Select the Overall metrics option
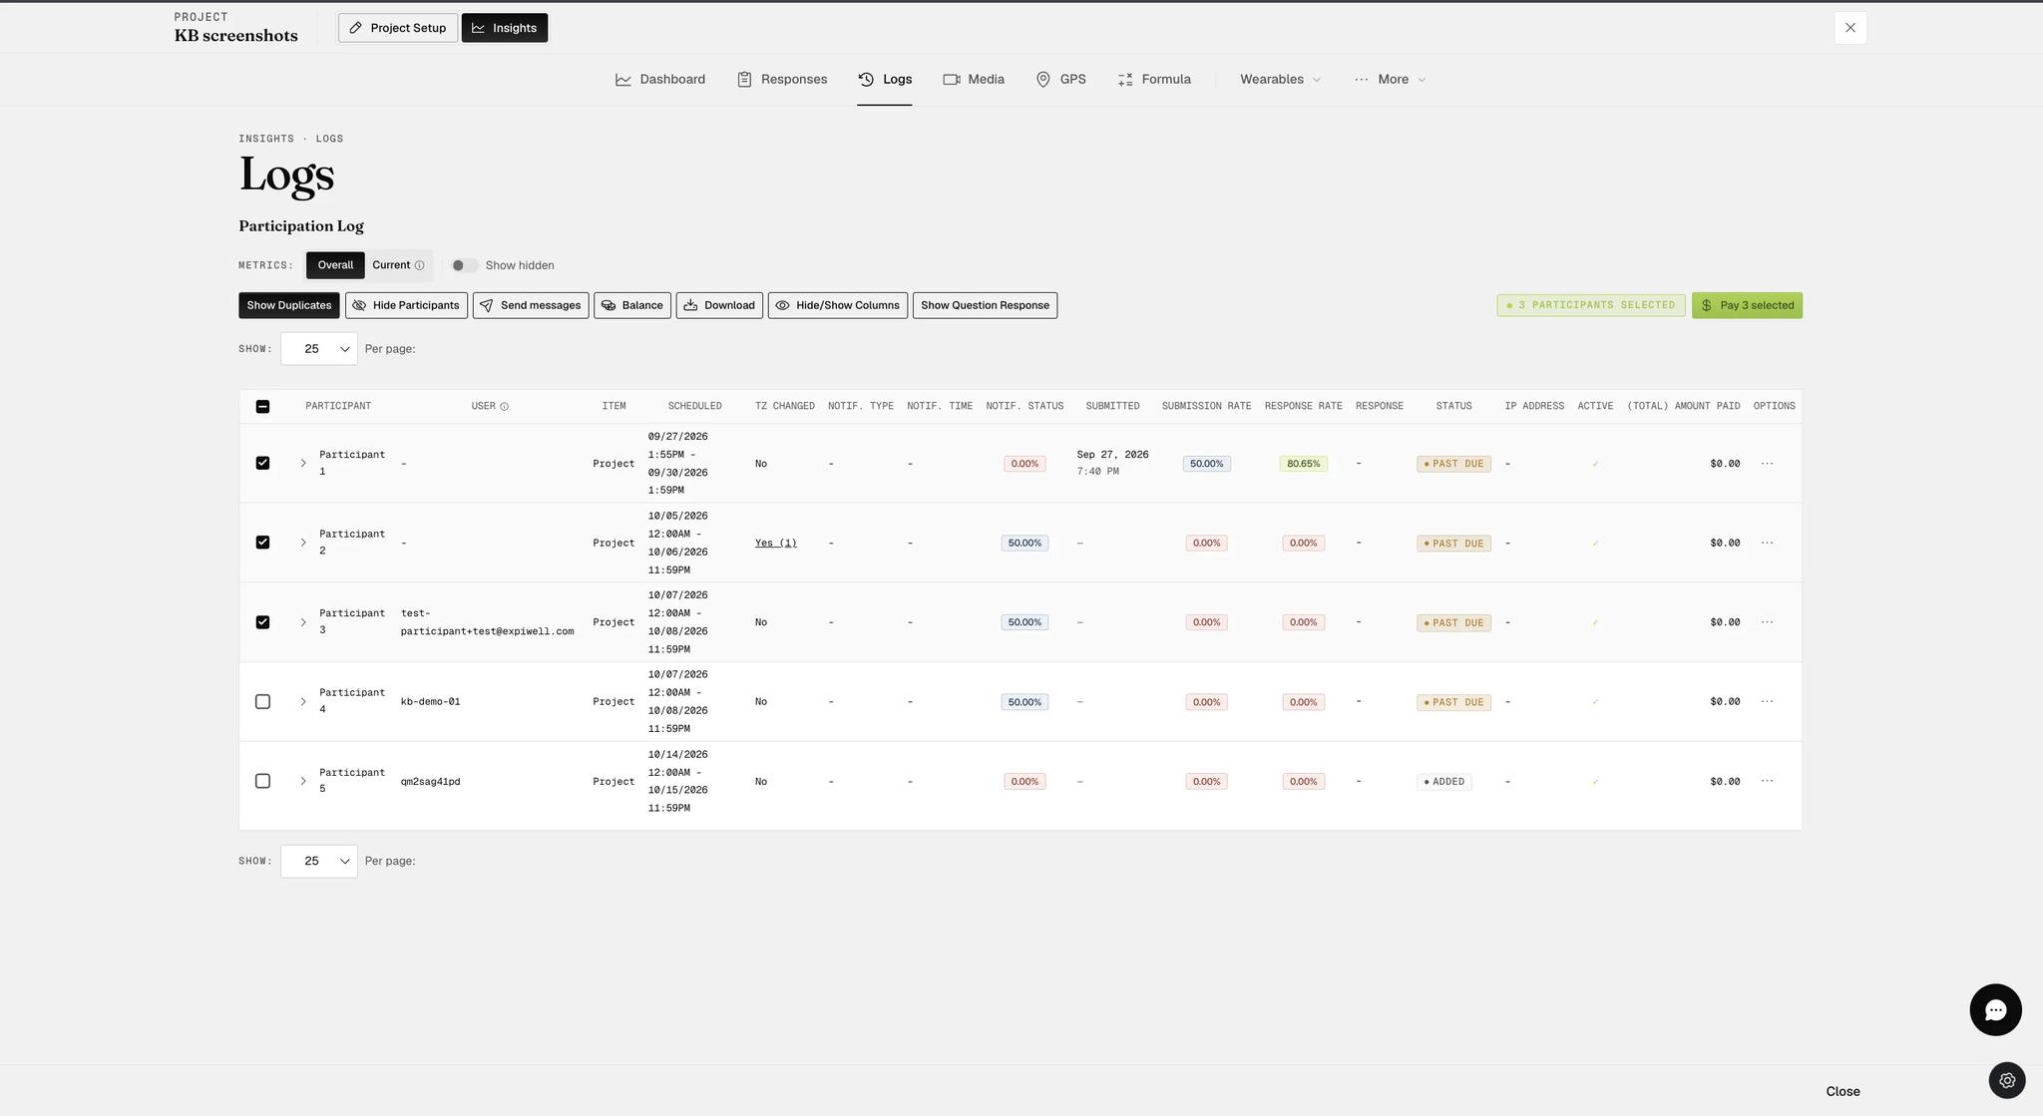The image size is (2043, 1116). pos(335,265)
